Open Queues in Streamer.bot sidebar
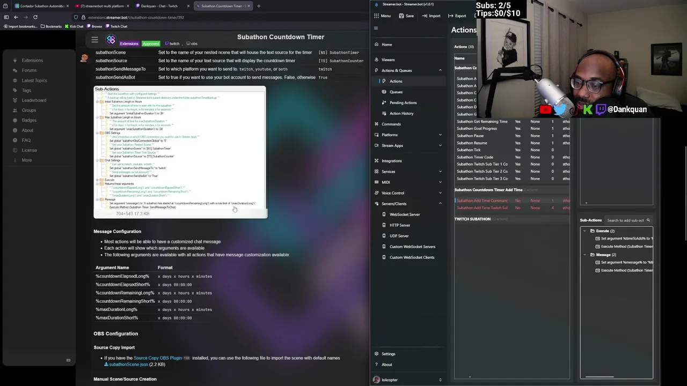 (x=396, y=92)
